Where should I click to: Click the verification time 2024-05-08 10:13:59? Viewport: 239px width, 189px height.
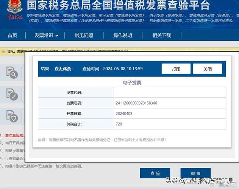(123, 69)
